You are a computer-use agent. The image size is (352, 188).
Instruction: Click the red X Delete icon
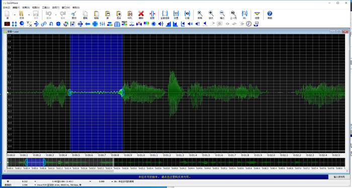(x=141, y=14)
